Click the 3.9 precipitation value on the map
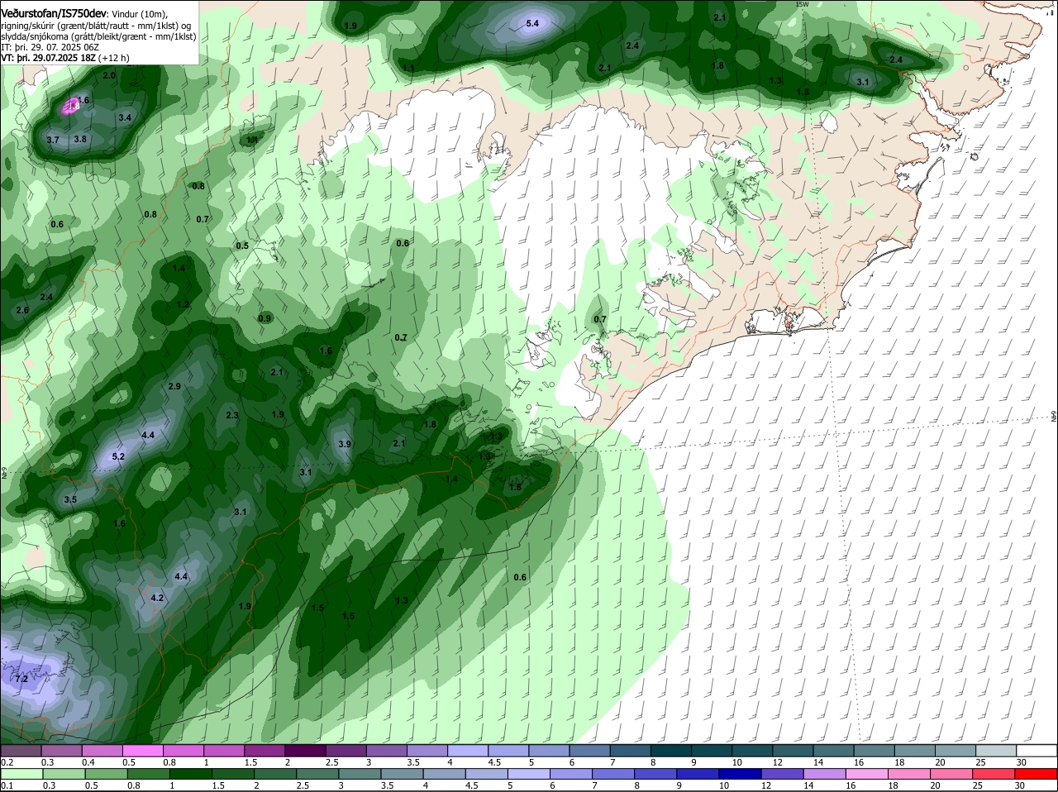This screenshot has height=792, width=1058. tap(345, 444)
